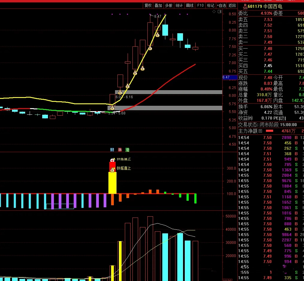Viewport: 304px width, 281px height.
Task: Select the trade row with volume 2890
Action: (x=271, y=138)
